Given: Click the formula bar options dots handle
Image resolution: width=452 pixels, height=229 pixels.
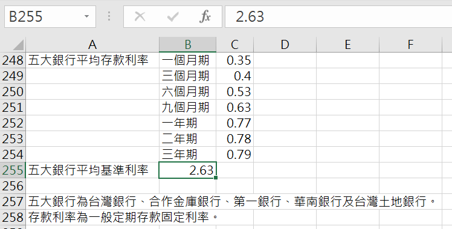Looking at the screenshot, I should pos(109,16).
